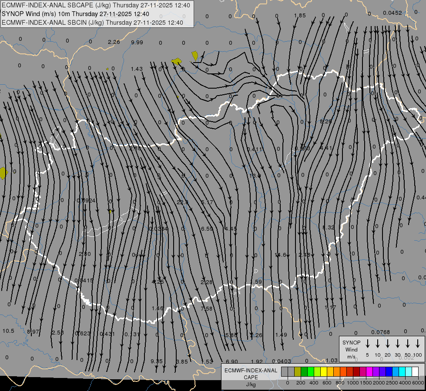The image size is (426, 391).
Task: Click the 3.85 value near the bottom
Action: point(182,362)
